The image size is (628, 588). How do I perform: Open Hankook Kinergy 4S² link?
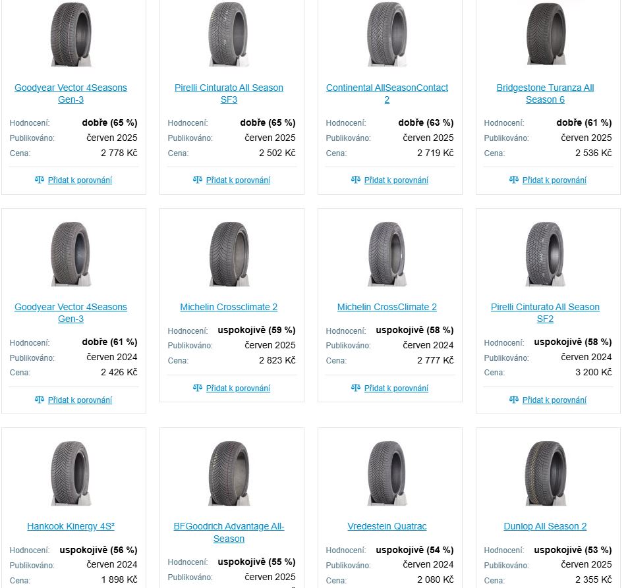pyautogui.click(x=71, y=526)
